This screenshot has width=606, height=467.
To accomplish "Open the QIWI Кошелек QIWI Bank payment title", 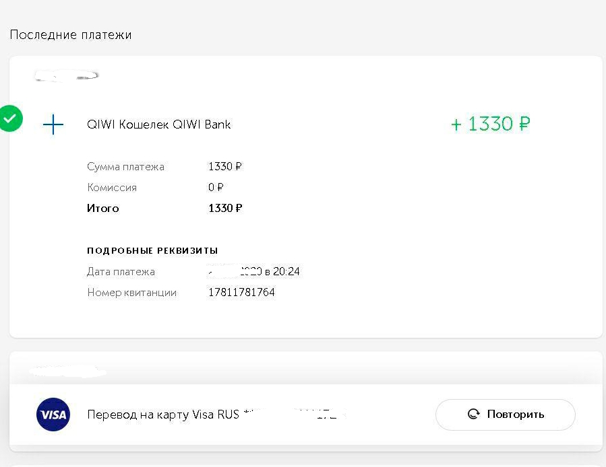I will point(158,124).
